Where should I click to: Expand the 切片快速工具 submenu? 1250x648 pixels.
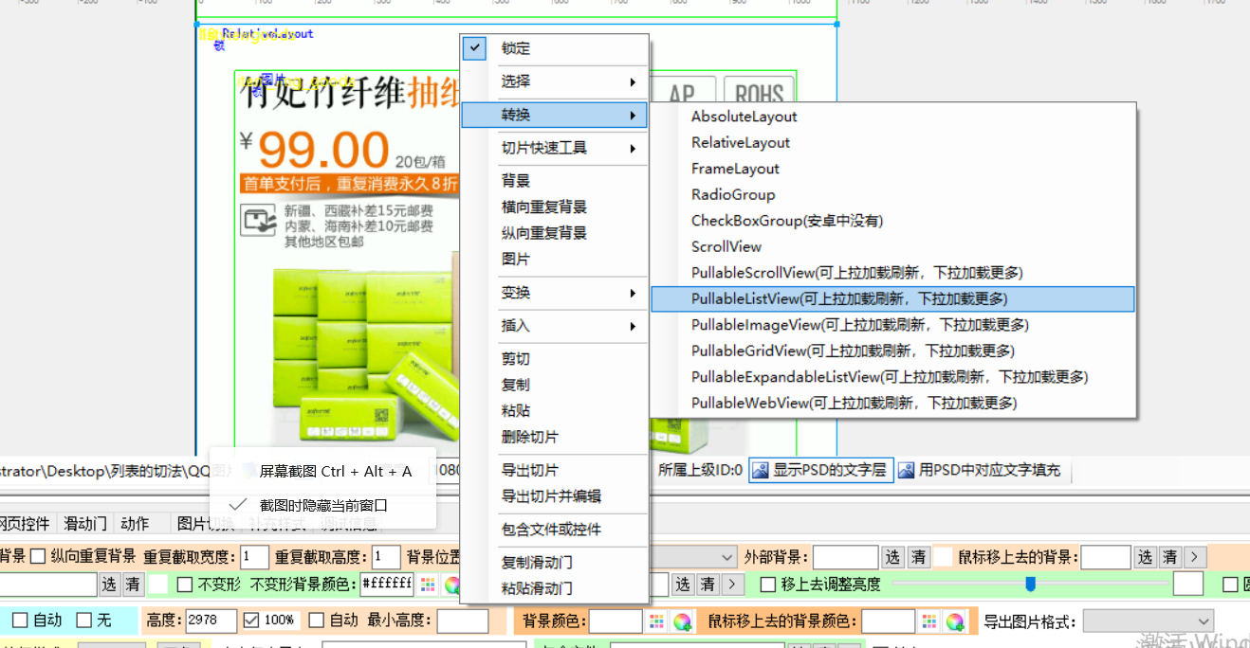[554, 148]
